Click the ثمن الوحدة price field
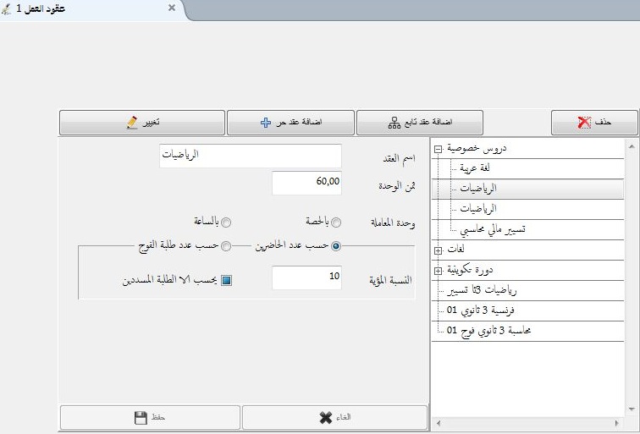 (x=306, y=181)
